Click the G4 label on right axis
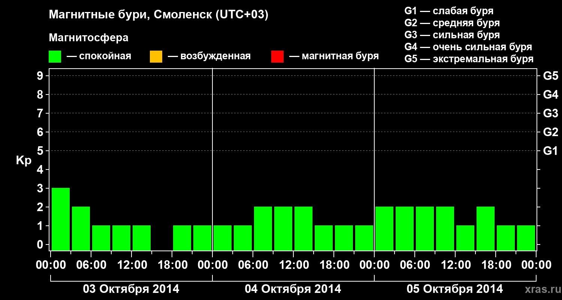 550,94
